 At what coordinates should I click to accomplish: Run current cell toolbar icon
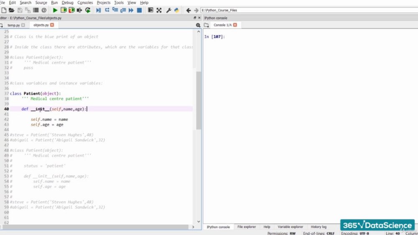tap(64, 10)
